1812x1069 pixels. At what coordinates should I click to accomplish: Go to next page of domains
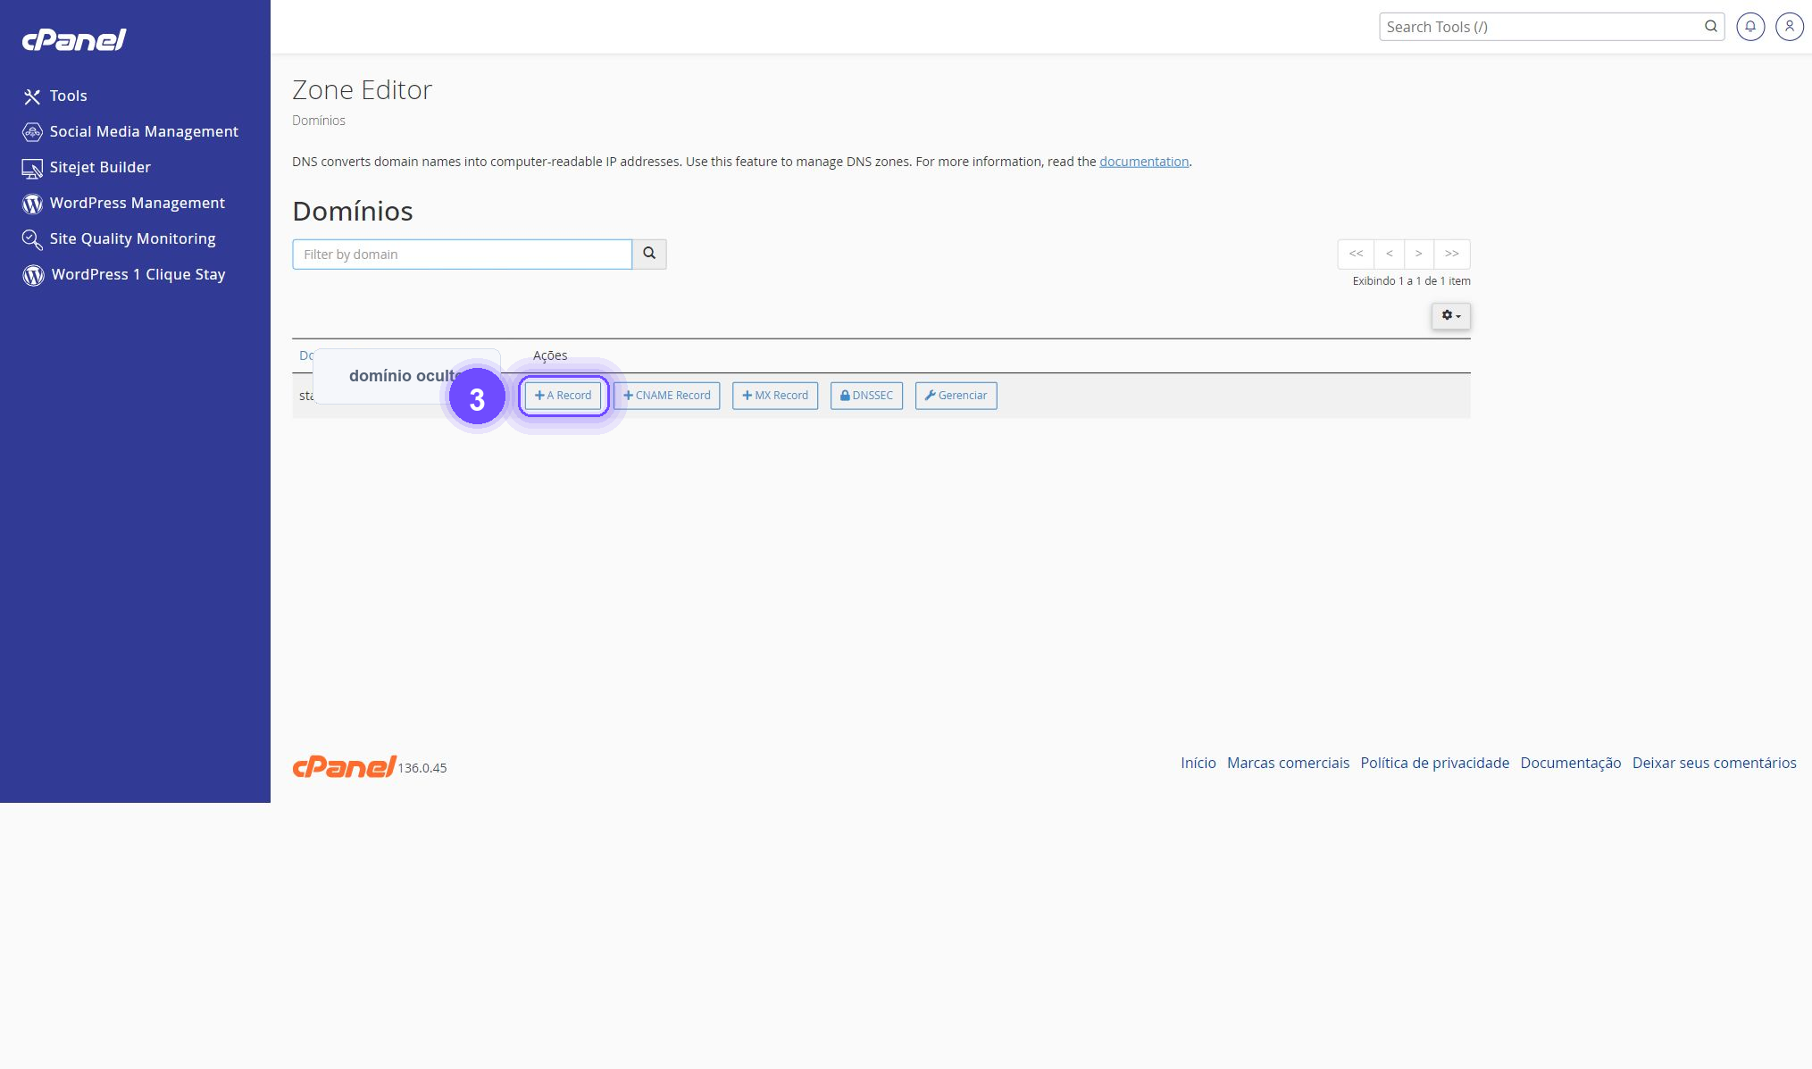1418,255
